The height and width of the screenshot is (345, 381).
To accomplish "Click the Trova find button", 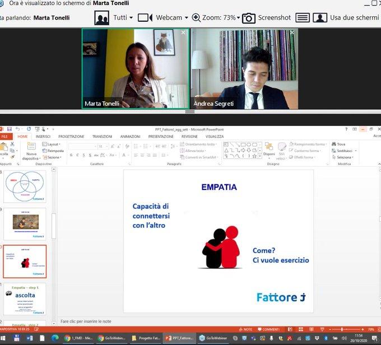I will coord(338,144).
